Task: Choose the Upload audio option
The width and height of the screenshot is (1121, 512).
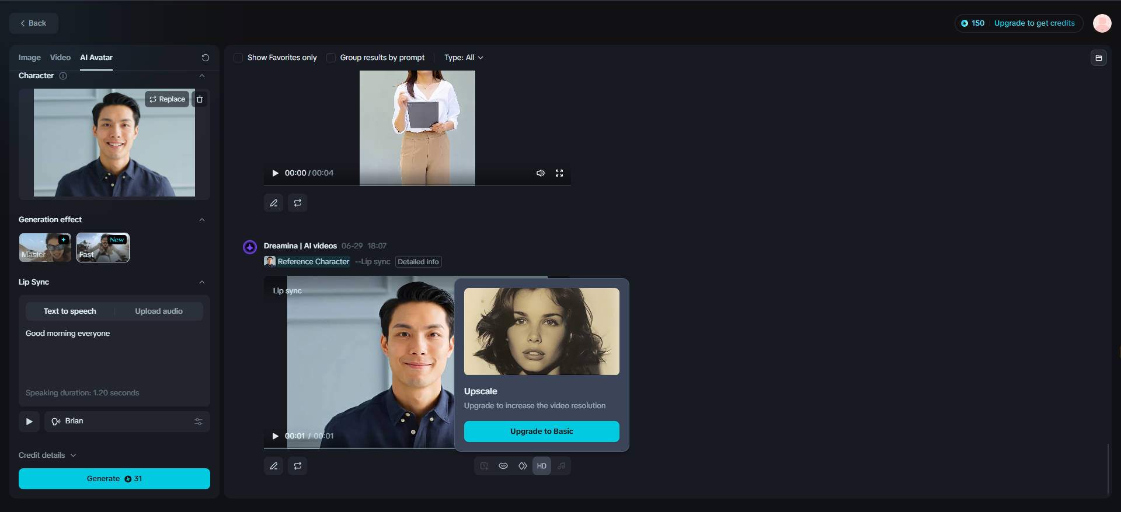Action: (x=159, y=311)
